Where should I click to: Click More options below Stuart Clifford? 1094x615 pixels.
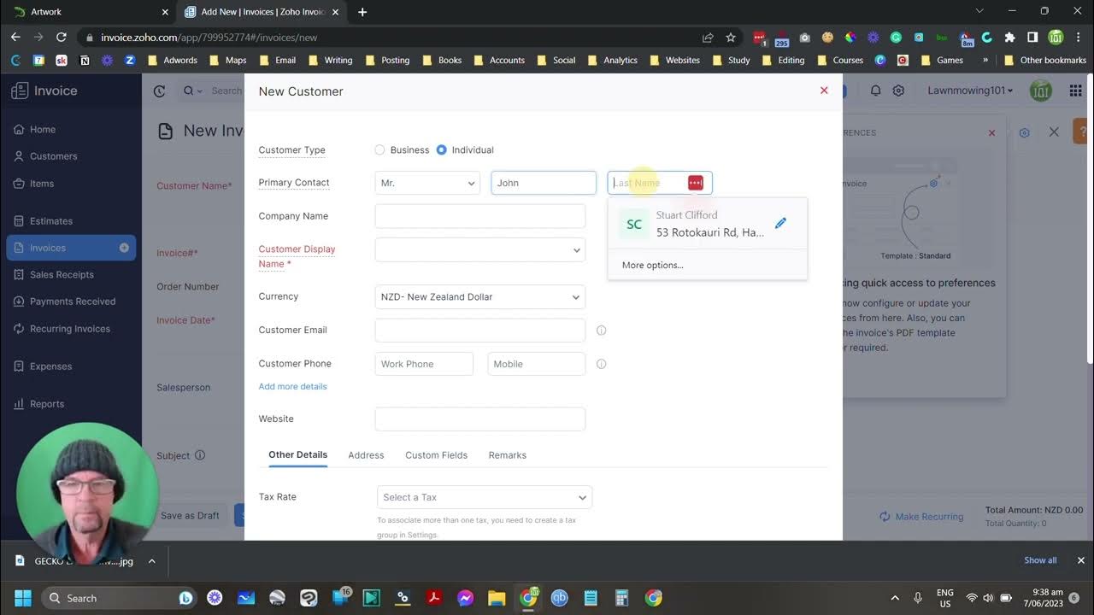(652, 265)
